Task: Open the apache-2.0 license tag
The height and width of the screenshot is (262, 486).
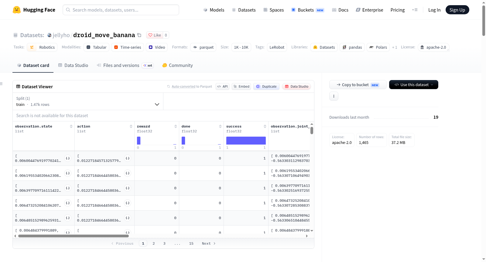Action: (x=433, y=47)
